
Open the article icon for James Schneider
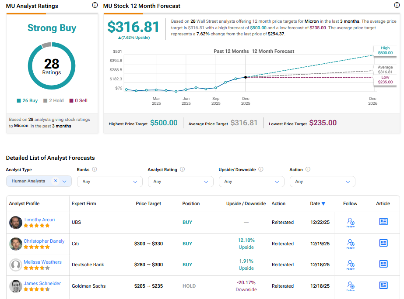point(383,285)
